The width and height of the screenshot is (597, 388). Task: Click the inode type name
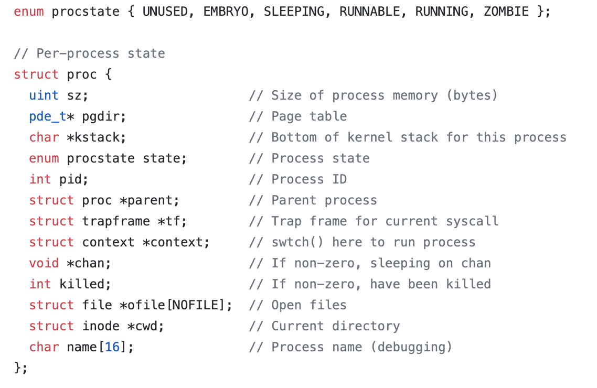pyautogui.click(x=101, y=326)
